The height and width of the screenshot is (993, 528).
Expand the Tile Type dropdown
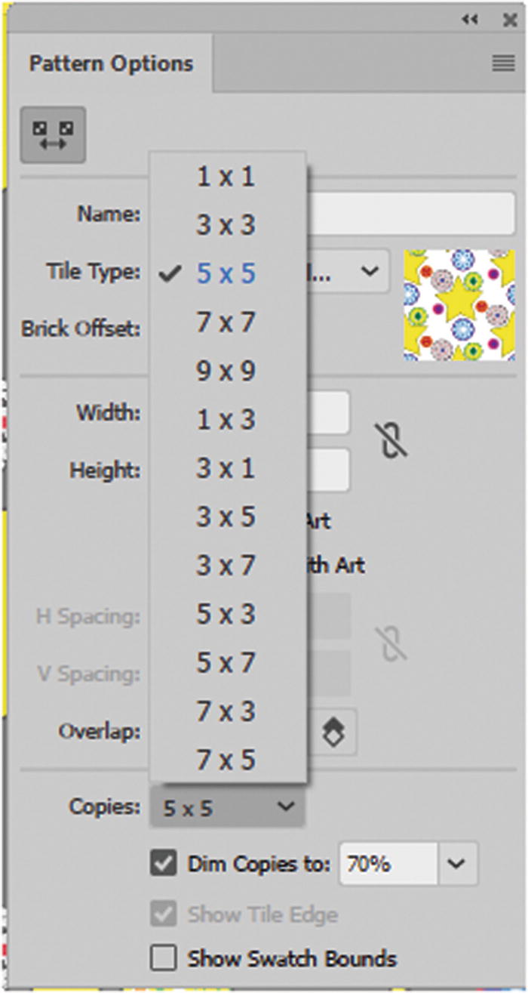[x=369, y=270]
